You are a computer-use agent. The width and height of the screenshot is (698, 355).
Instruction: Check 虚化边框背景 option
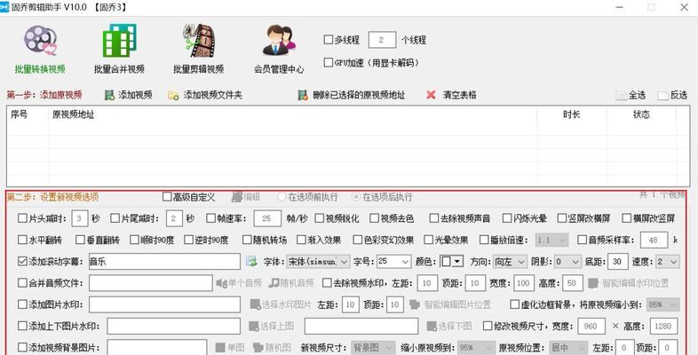click(x=514, y=304)
